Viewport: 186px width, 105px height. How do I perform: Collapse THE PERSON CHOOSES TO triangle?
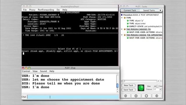[122, 29]
